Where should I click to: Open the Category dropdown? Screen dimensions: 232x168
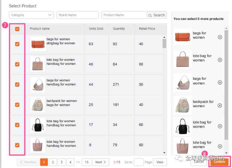(x=31, y=15)
